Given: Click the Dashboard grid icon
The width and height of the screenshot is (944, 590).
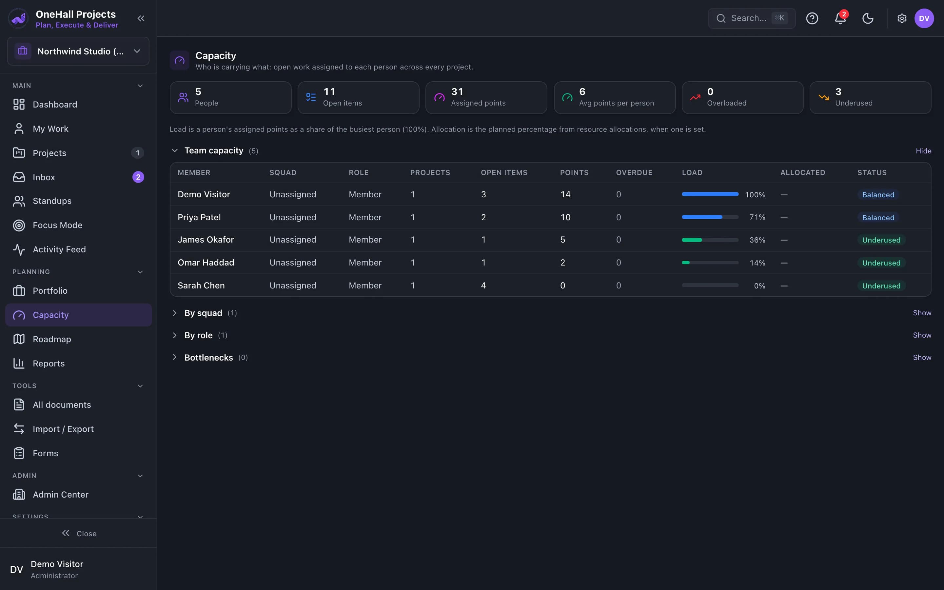Looking at the screenshot, I should click(x=19, y=104).
